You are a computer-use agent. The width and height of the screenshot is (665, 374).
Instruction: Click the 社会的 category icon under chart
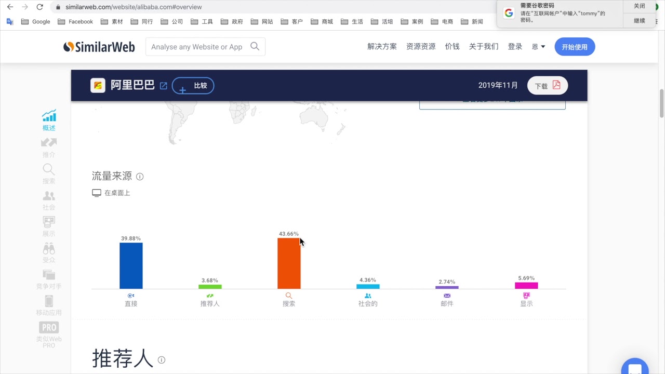(368, 296)
